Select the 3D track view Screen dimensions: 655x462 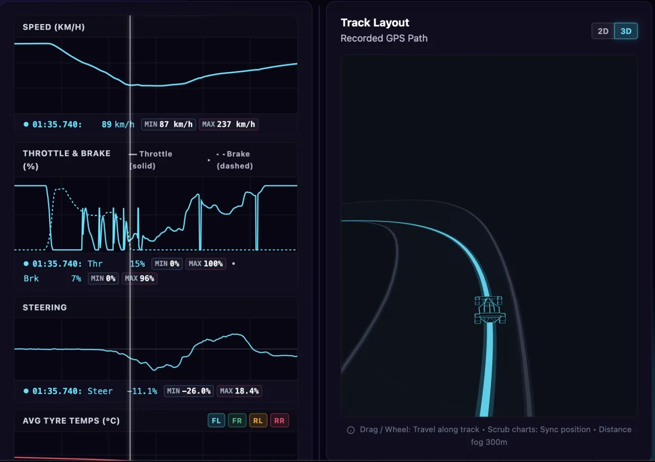point(626,31)
